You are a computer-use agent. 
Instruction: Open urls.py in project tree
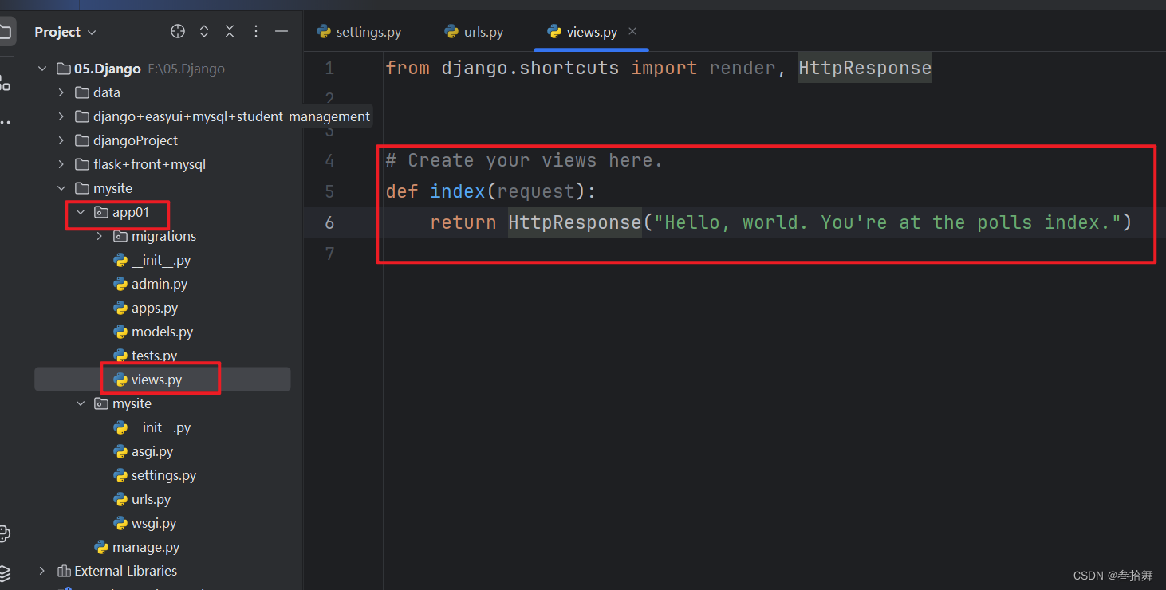point(142,499)
